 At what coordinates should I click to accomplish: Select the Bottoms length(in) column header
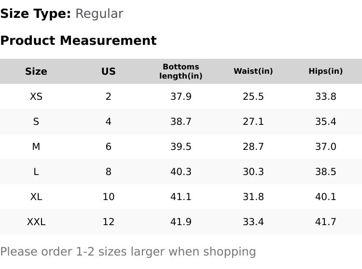point(181,71)
